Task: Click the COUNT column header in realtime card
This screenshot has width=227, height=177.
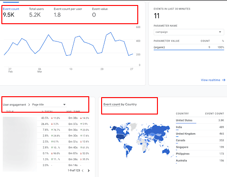Action: tap(205, 41)
